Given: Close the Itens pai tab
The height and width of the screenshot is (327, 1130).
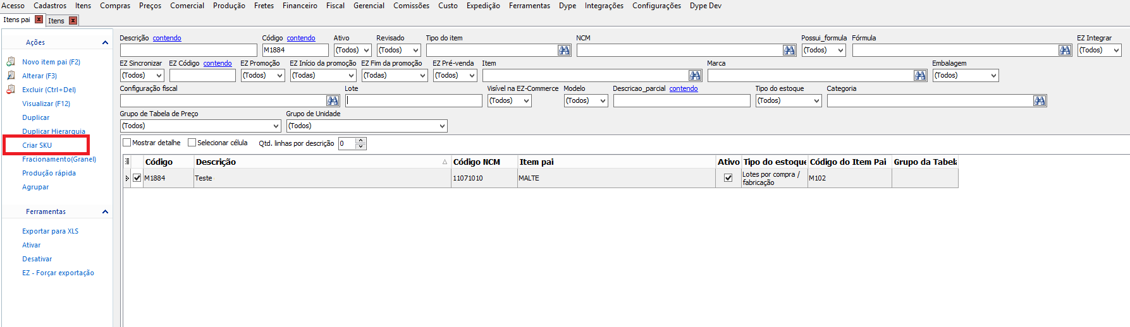Looking at the screenshot, I should 39,20.
